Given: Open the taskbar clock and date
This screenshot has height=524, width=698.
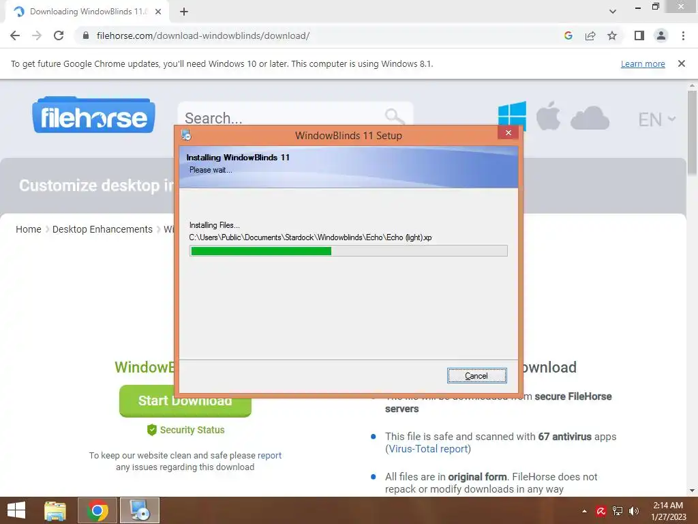Looking at the screenshot, I should [668, 511].
